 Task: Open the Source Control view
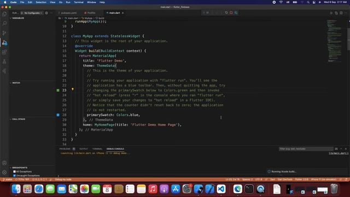pos(4,33)
